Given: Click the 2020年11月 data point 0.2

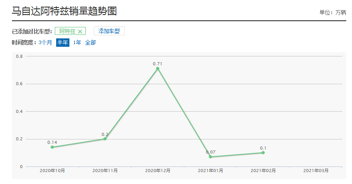Looking at the screenshot, I should point(105,139).
